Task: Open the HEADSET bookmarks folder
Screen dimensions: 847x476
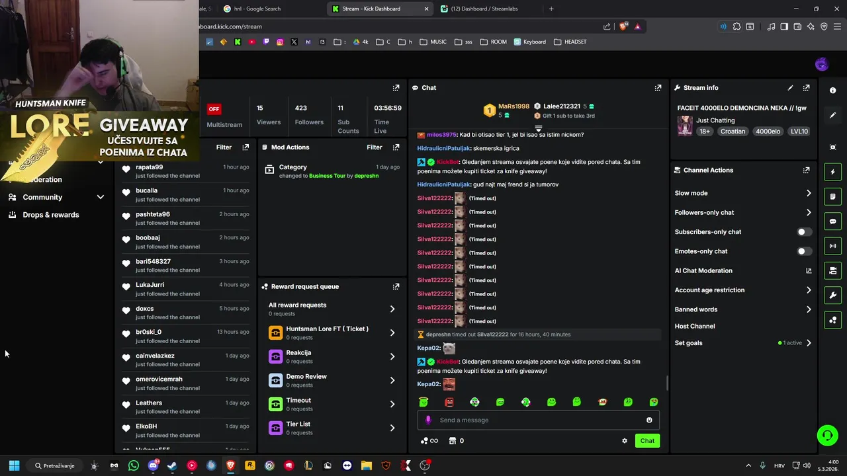Action: click(570, 42)
